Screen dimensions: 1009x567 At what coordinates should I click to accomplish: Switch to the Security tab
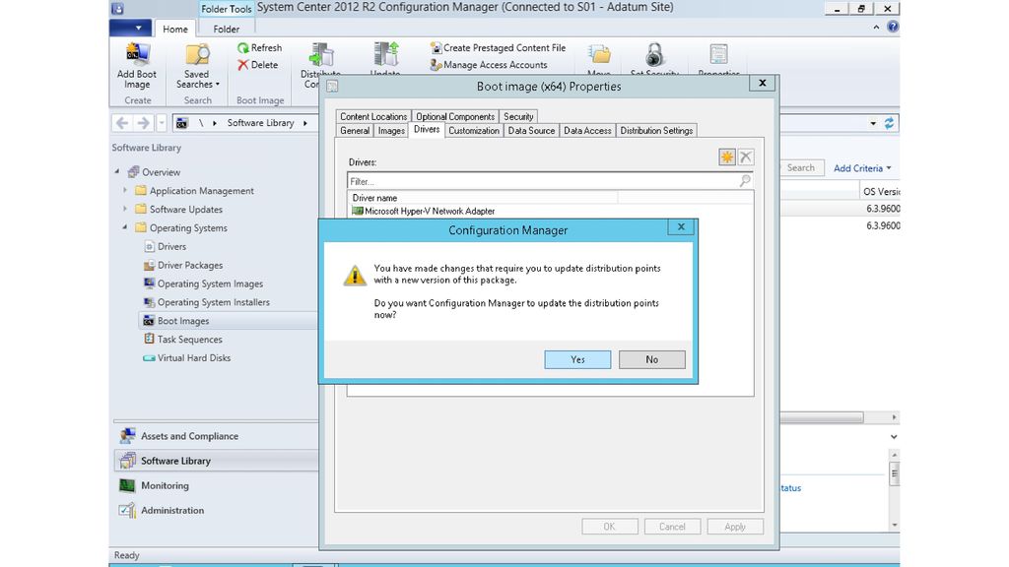tap(518, 116)
